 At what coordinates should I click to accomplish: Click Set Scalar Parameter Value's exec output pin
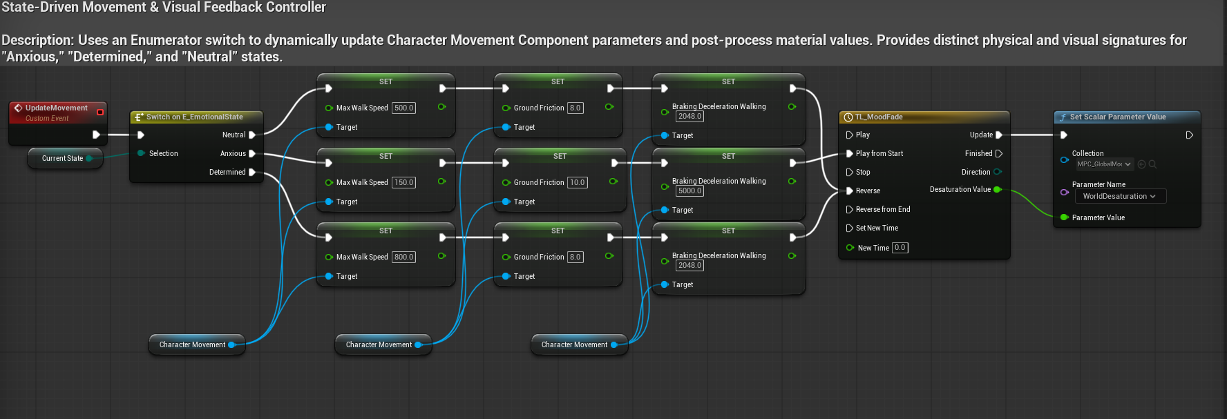[x=1190, y=135]
